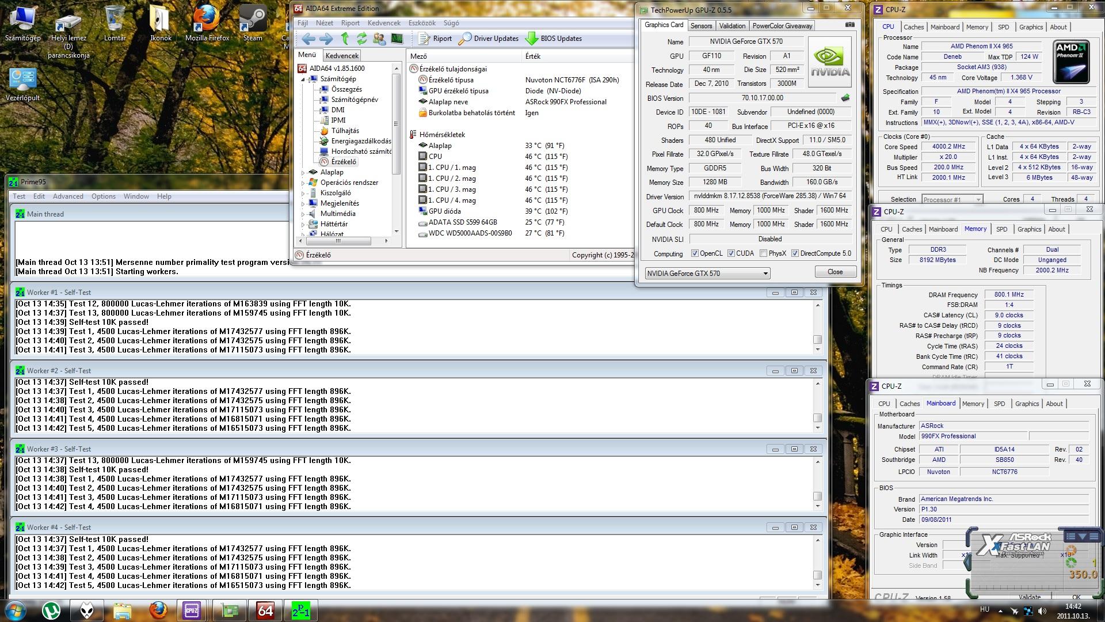Click Windows Explorer taskbar icon

[x=122, y=610]
